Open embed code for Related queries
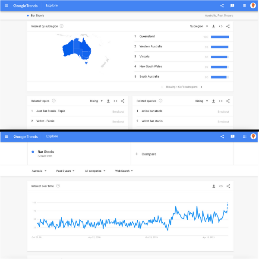Image resolution: width=259 pixels, height=259 pixels. [221, 101]
